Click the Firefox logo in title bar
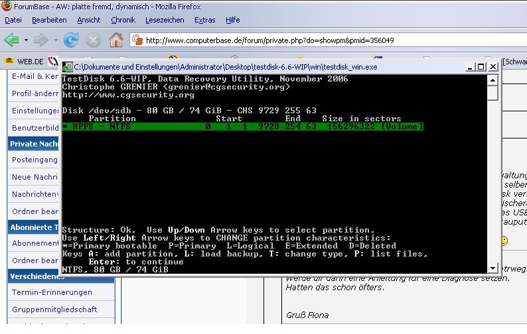Image resolution: width=527 pixels, height=334 pixels. tap(7, 6)
